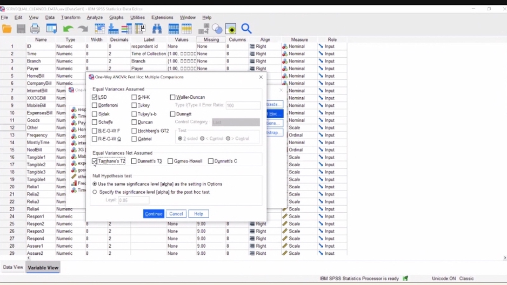Uncheck the LSD checkbox

(x=95, y=97)
